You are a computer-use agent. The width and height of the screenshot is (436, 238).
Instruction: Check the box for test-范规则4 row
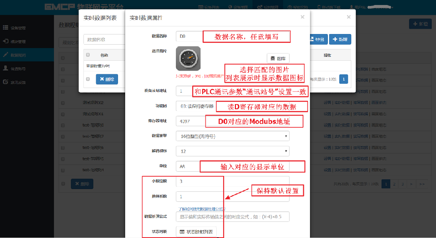(63, 170)
